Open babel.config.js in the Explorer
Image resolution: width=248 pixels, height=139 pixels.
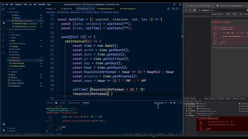[15, 80]
